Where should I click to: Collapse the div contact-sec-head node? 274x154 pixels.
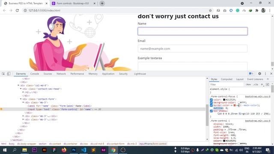point(21,89)
